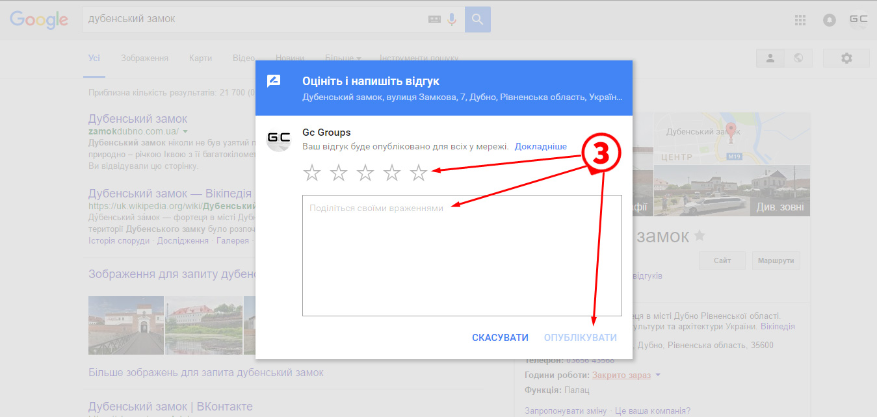Click the microphone voice search icon

452,19
